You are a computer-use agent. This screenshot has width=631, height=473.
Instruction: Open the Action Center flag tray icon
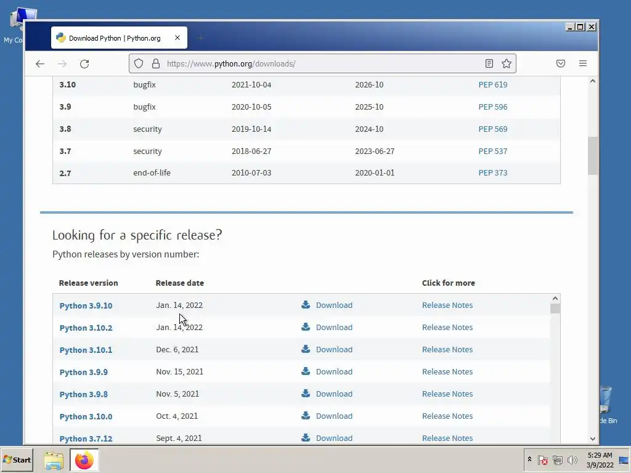(542, 459)
